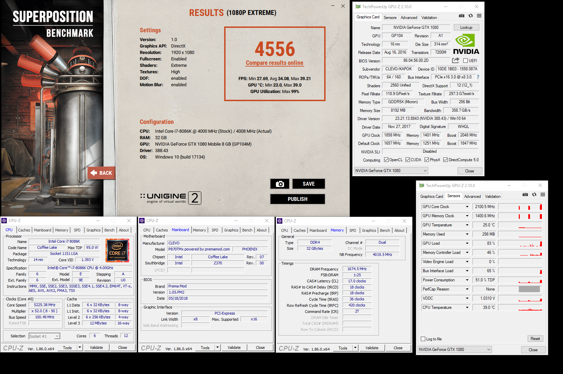Open Tools dropdown arrow in CPU-Z Mainboard window
The height and width of the screenshot is (374, 563).
217,348
